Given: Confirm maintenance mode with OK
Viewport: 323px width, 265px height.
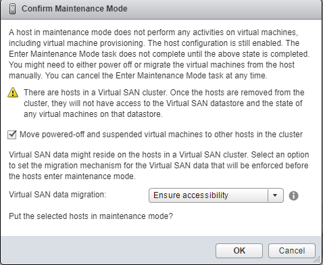Looking at the screenshot, I should coord(239,251).
